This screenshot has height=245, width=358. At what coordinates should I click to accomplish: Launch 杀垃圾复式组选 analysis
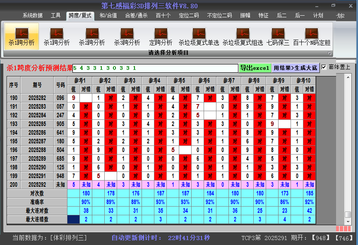pos(242,36)
